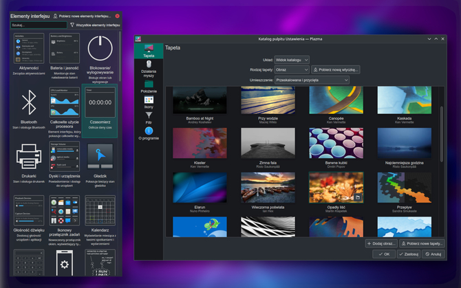Select the Barwne kubki wallpaper

click(336, 143)
